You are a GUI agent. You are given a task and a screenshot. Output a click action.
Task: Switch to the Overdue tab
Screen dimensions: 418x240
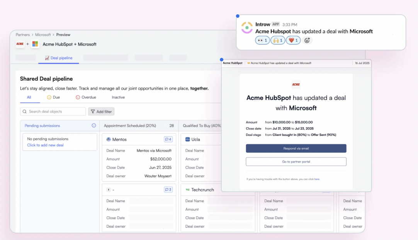(86, 97)
